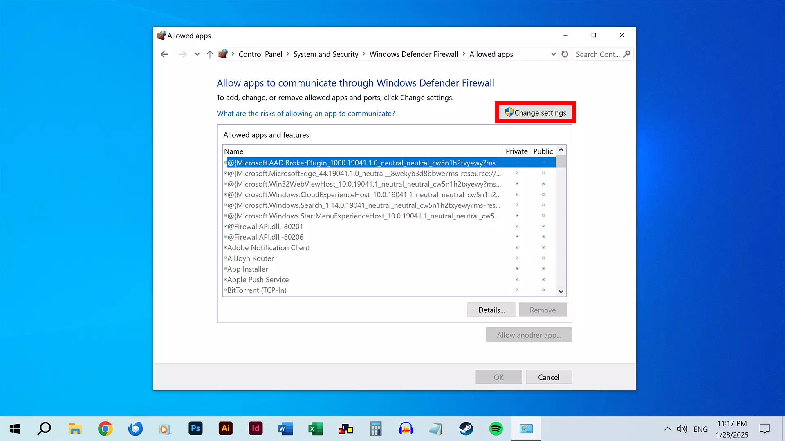Open Illustrator from the taskbar
Image resolution: width=785 pixels, height=441 pixels.
225,429
